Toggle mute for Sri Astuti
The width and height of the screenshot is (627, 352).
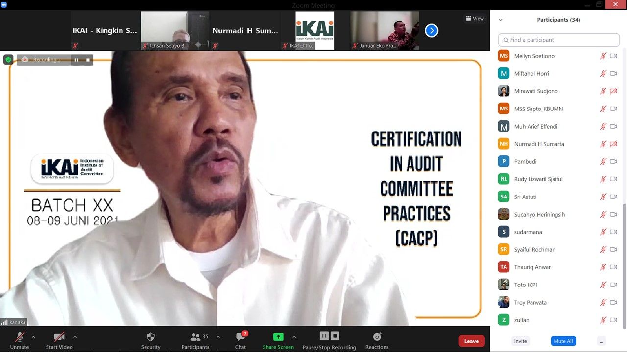[x=603, y=197]
